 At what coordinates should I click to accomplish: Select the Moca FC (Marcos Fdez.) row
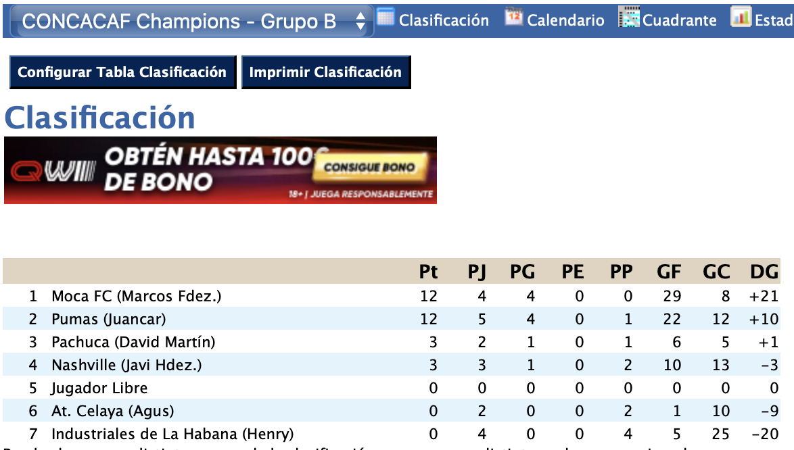136,296
